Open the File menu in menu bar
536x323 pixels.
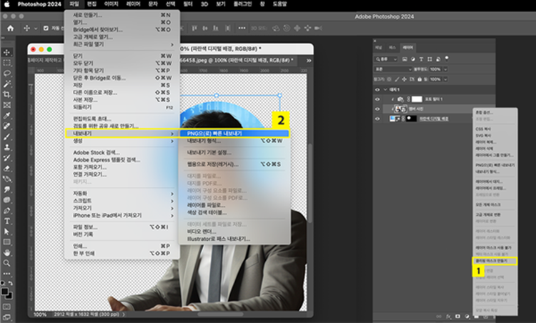coord(74,4)
